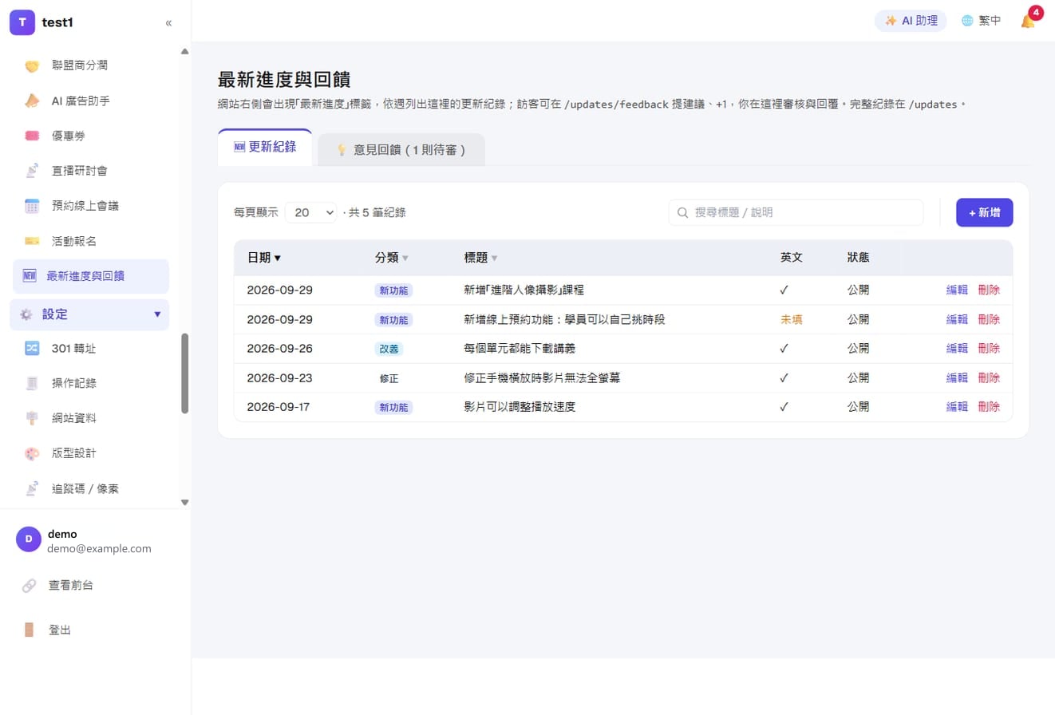The width and height of the screenshot is (1055, 715).
Task: Click the demo user avatar
Action: 29,539
